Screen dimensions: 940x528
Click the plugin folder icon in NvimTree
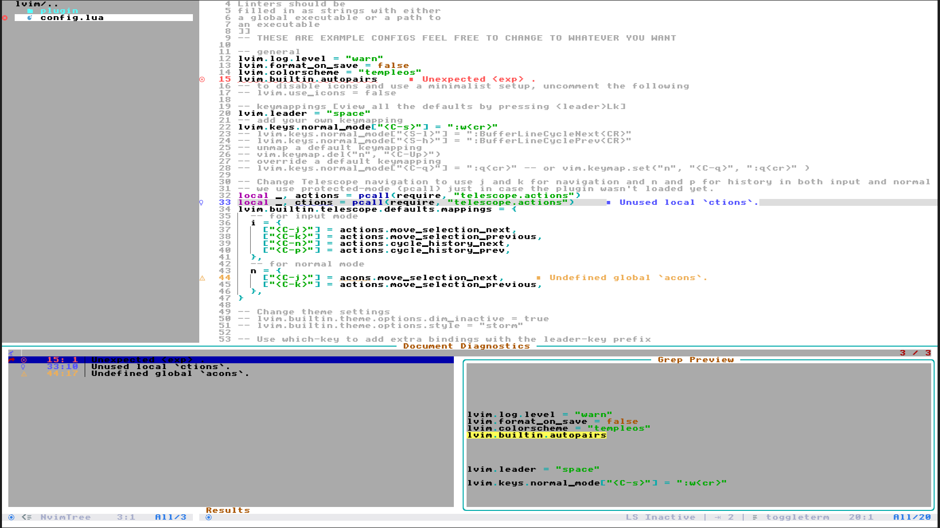click(30, 11)
